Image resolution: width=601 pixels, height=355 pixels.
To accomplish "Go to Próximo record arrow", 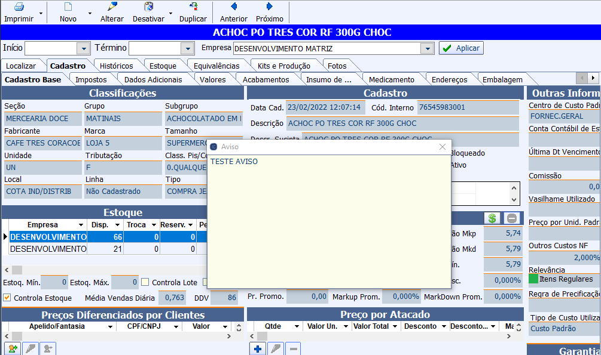I will [269, 8].
